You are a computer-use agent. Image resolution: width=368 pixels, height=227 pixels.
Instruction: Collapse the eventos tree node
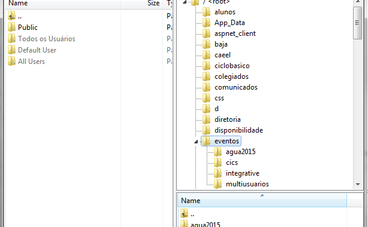coord(196,142)
